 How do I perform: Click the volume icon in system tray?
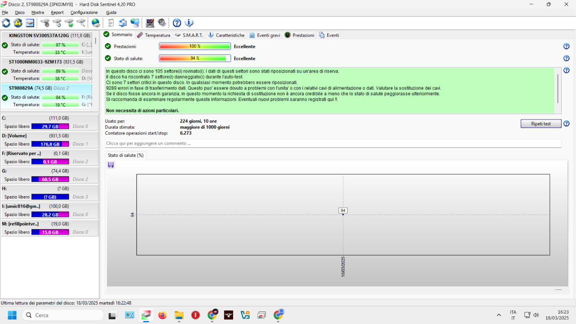pos(536,315)
